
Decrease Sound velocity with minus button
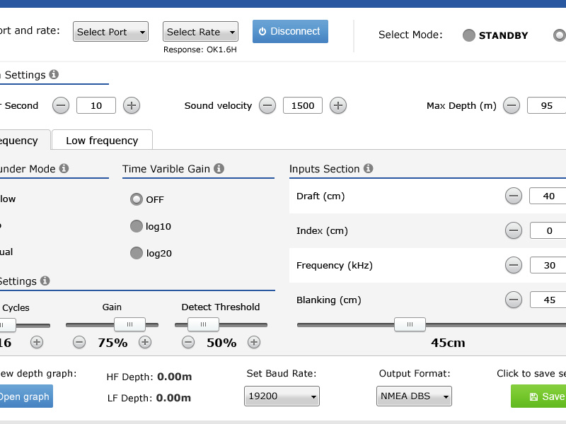click(267, 106)
